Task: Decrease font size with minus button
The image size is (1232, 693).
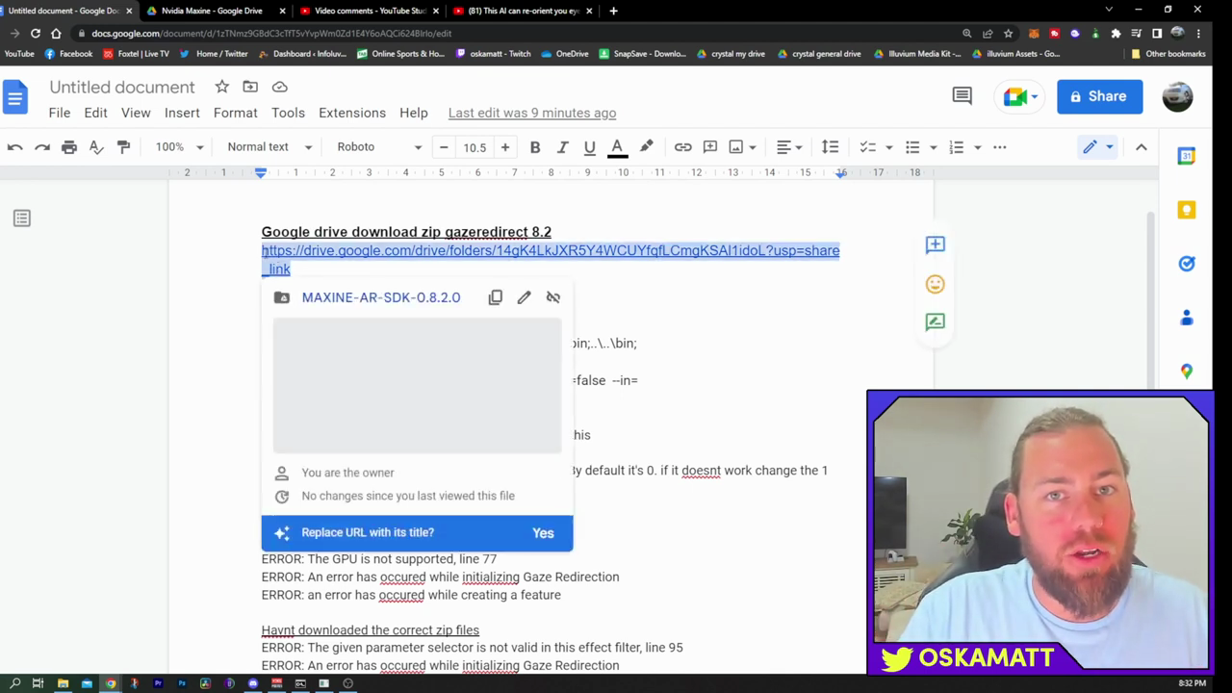Action: coord(444,147)
